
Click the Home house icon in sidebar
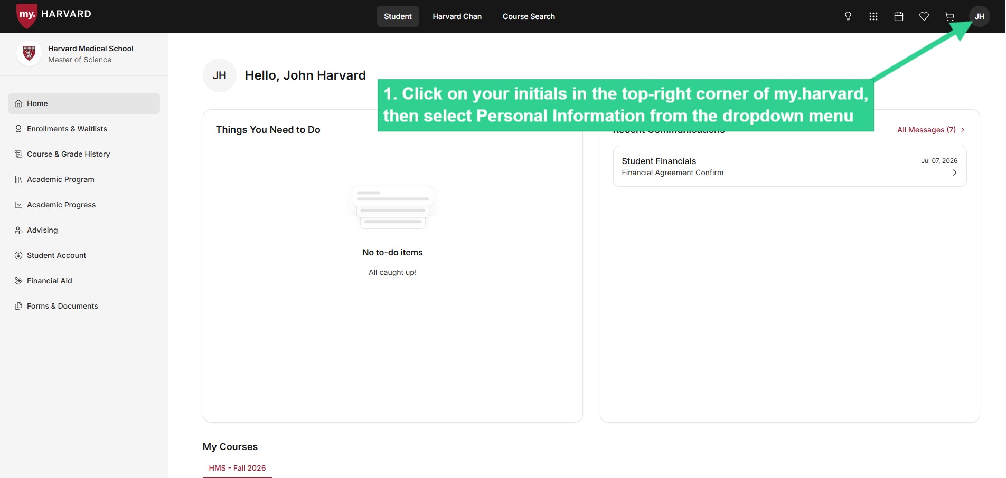(x=18, y=103)
